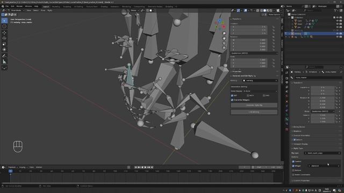
Task: Select the Transform tool
Action: point(4,50)
